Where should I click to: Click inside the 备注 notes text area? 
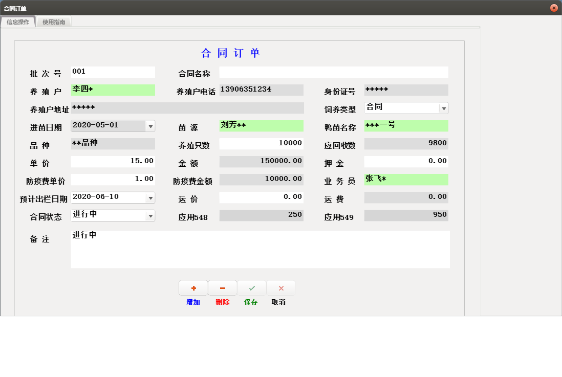(x=260, y=250)
